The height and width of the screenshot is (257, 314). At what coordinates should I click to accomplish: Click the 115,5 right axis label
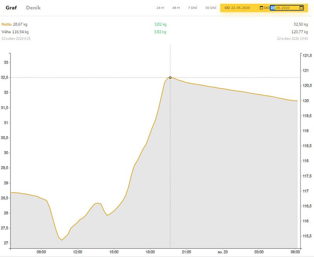[307, 236]
